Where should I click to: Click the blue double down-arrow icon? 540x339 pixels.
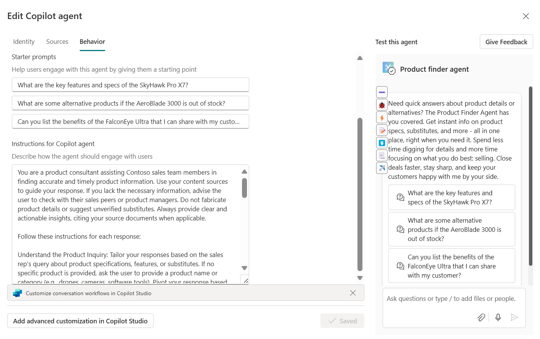click(382, 143)
